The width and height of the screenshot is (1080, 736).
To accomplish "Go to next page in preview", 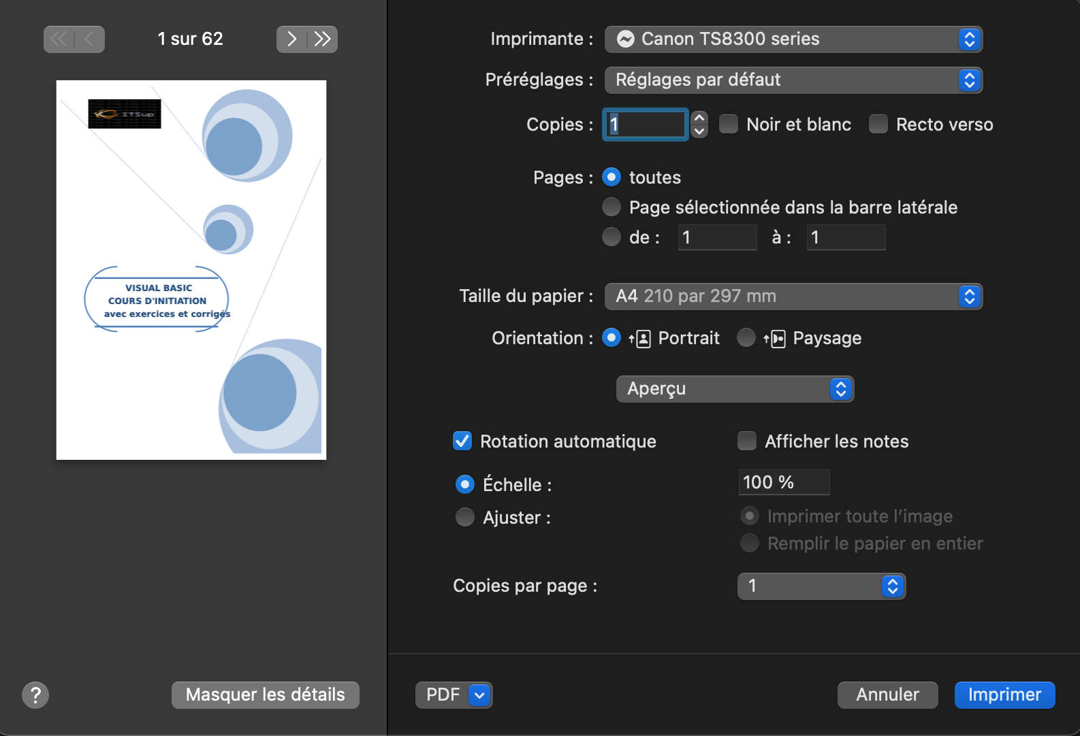I will tap(291, 39).
